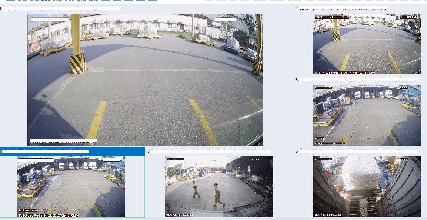Click the channel 6 title bar
Viewport: 427px width, 220px height.
(357, 151)
